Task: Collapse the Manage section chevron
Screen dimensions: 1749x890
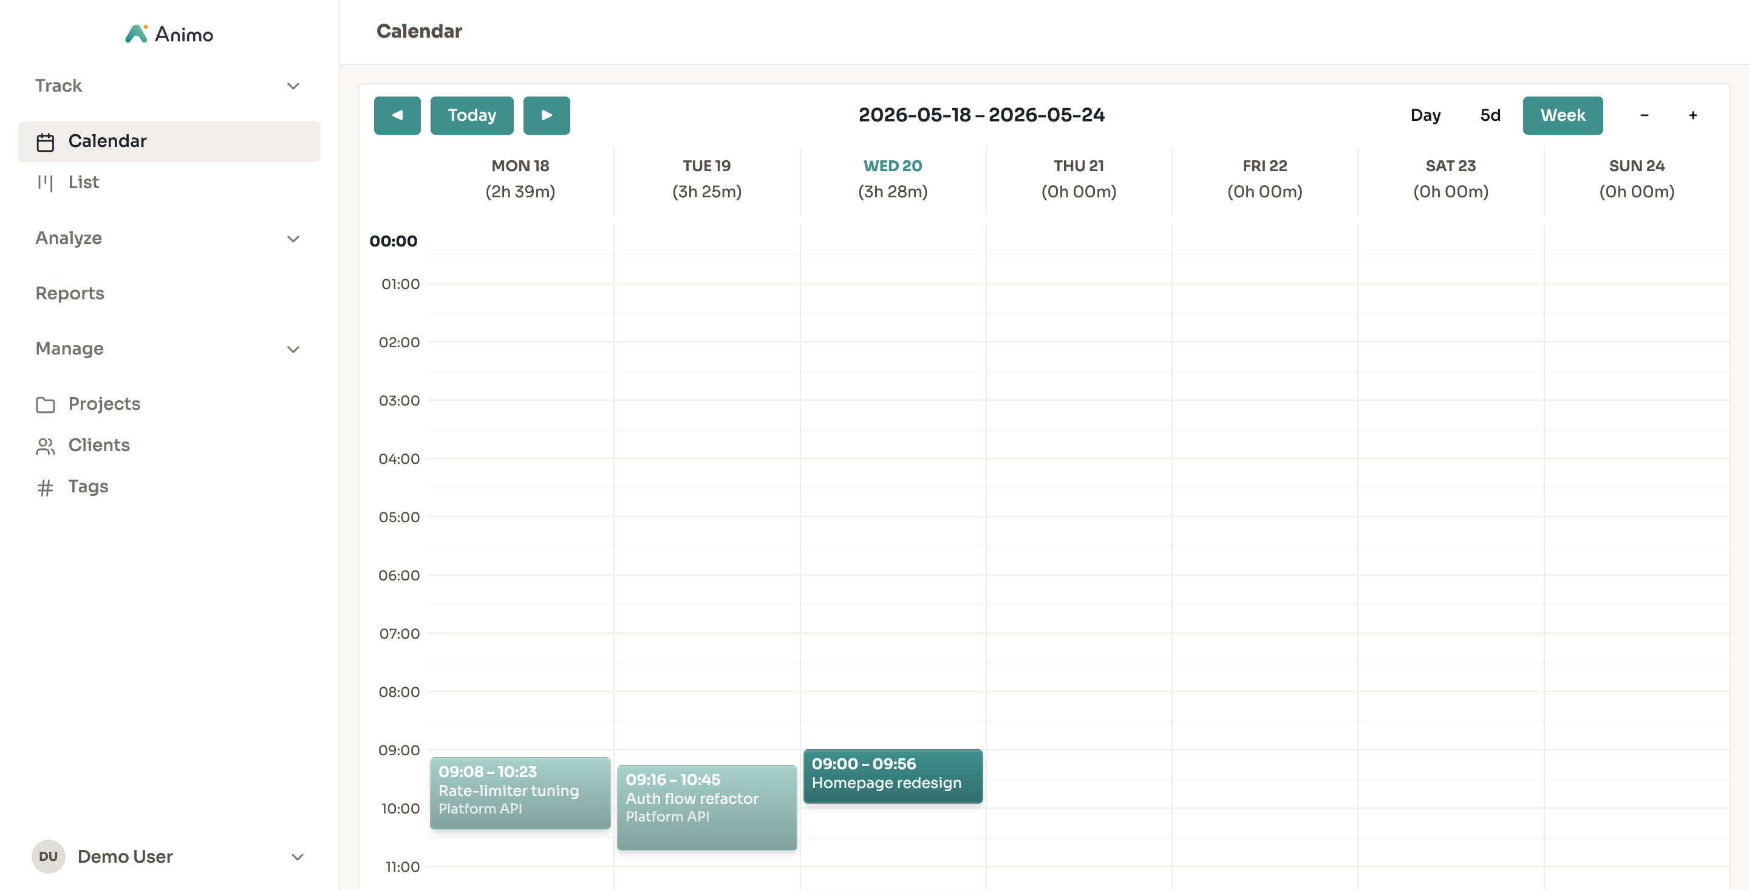Action: coord(293,350)
